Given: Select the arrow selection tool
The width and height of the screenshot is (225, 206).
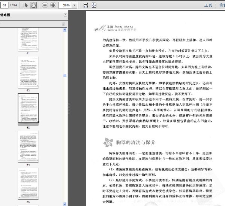Looking at the screenshot, I should [25, 5].
